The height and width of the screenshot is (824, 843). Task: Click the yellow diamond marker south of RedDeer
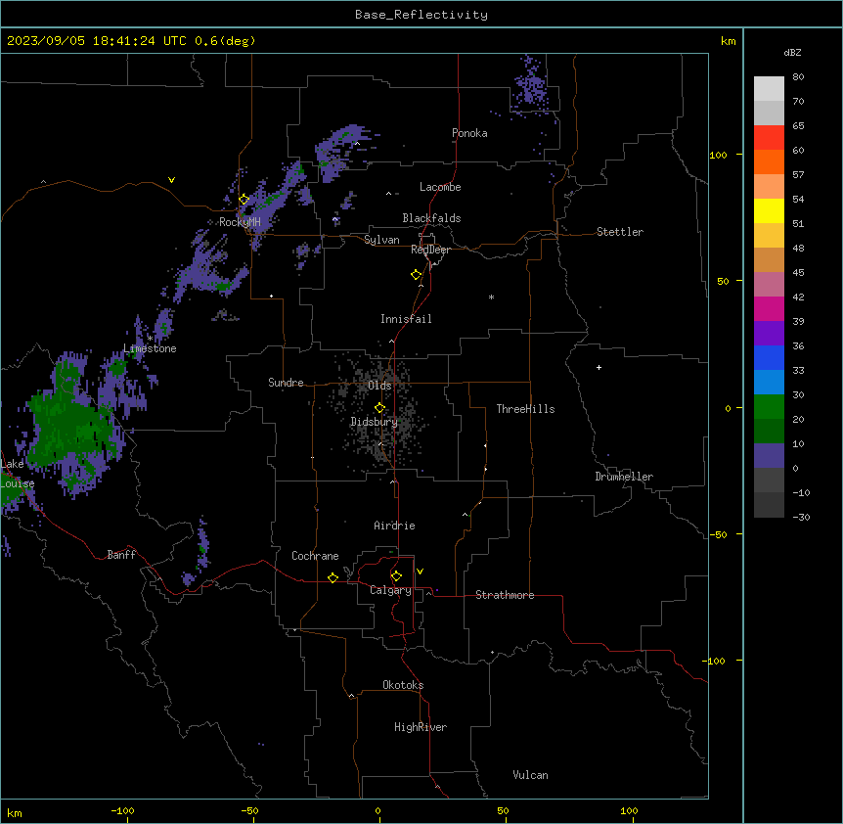coord(417,275)
